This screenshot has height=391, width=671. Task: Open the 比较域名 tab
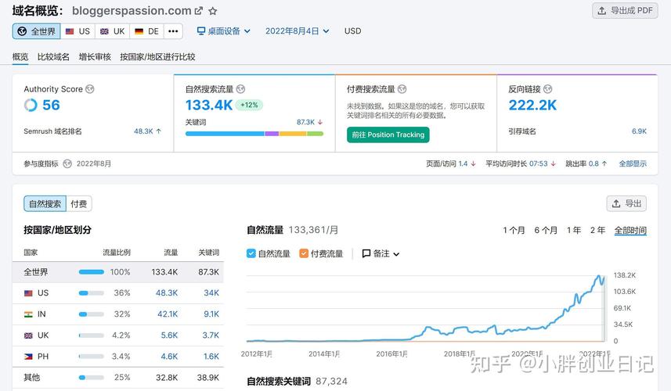click(53, 57)
